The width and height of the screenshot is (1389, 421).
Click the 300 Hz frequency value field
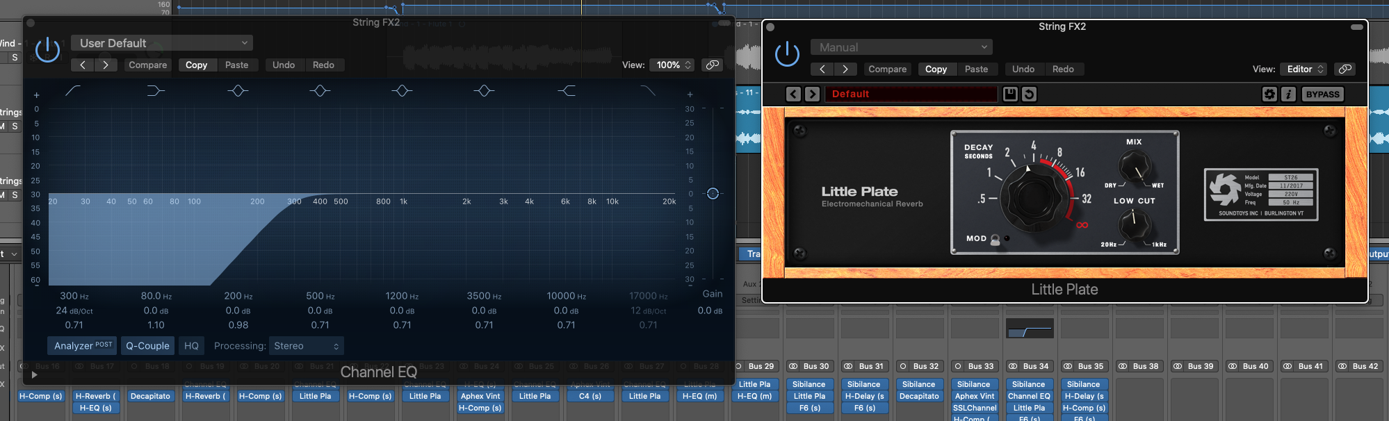pyautogui.click(x=74, y=296)
